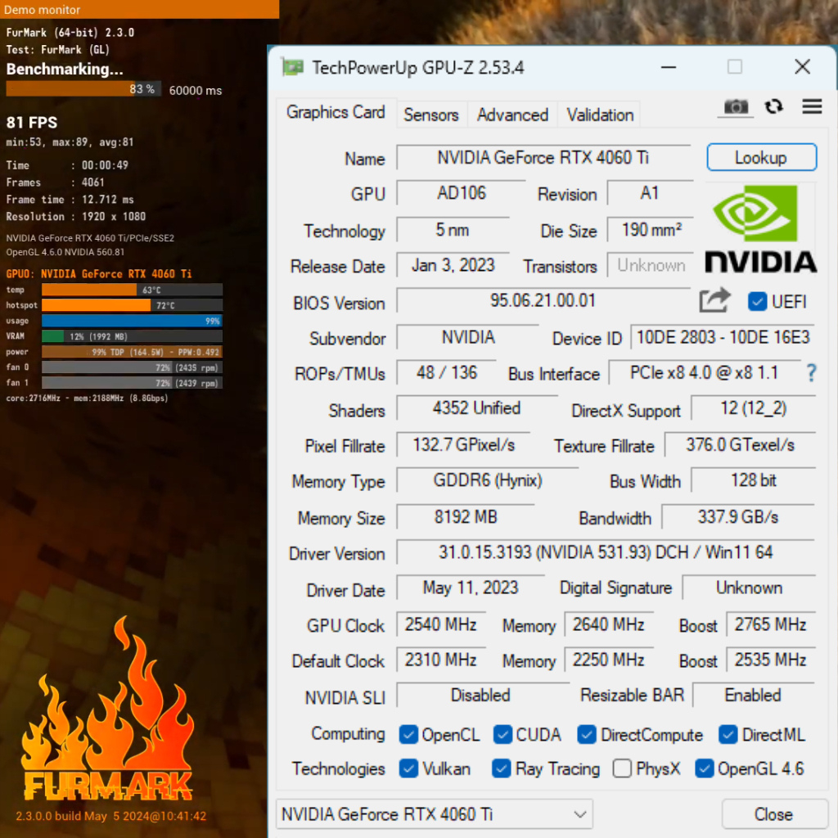This screenshot has height=838, width=838.
Task: Click the Release Date field
Action: pyautogui.click(x=453, y=265)
